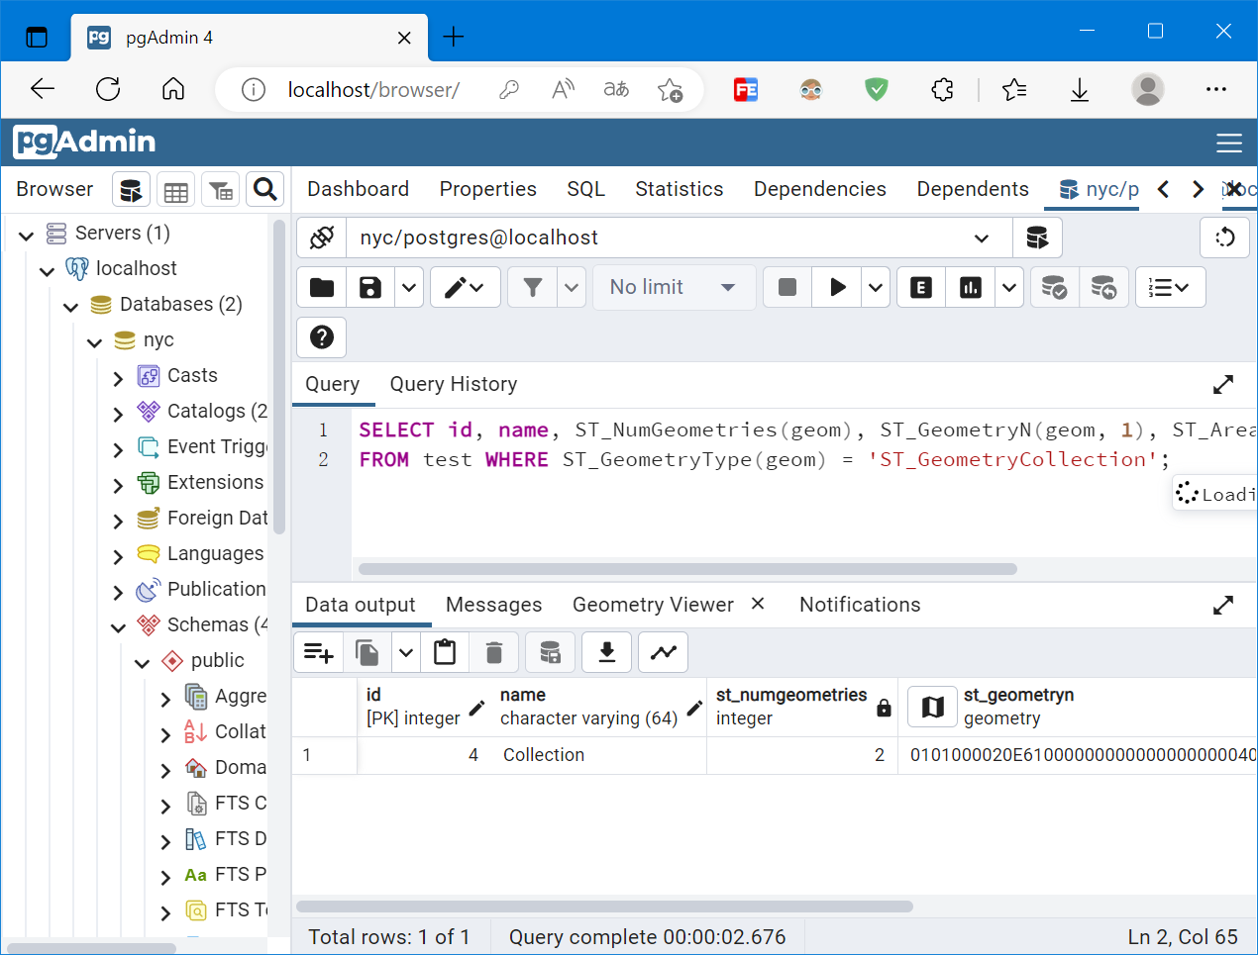Open filter options dropdown arrow

(x=572, y=288)
